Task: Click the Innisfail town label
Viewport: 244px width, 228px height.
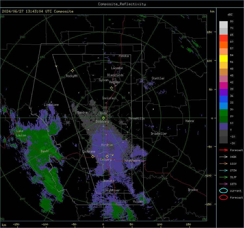Action: pos(109,98)
